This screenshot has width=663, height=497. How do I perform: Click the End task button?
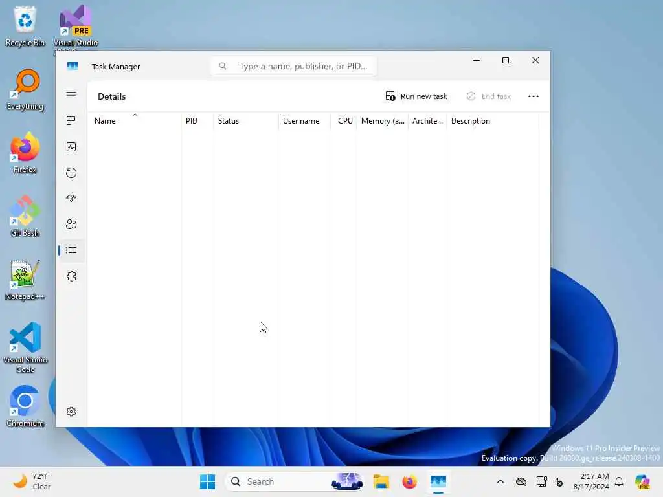[x=489, y=96]
